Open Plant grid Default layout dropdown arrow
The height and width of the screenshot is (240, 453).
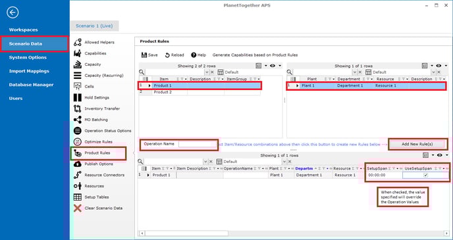[433, 72]
